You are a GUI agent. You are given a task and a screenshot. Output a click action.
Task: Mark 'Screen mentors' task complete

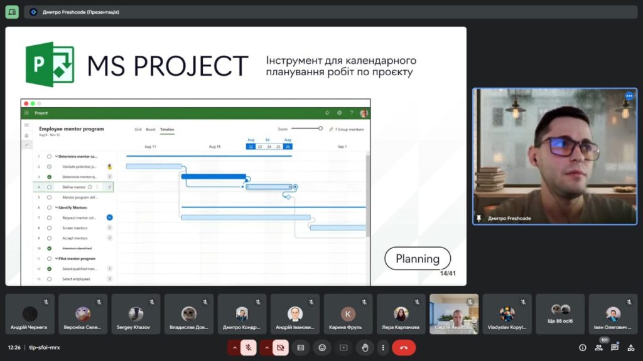tap(49, 228)
